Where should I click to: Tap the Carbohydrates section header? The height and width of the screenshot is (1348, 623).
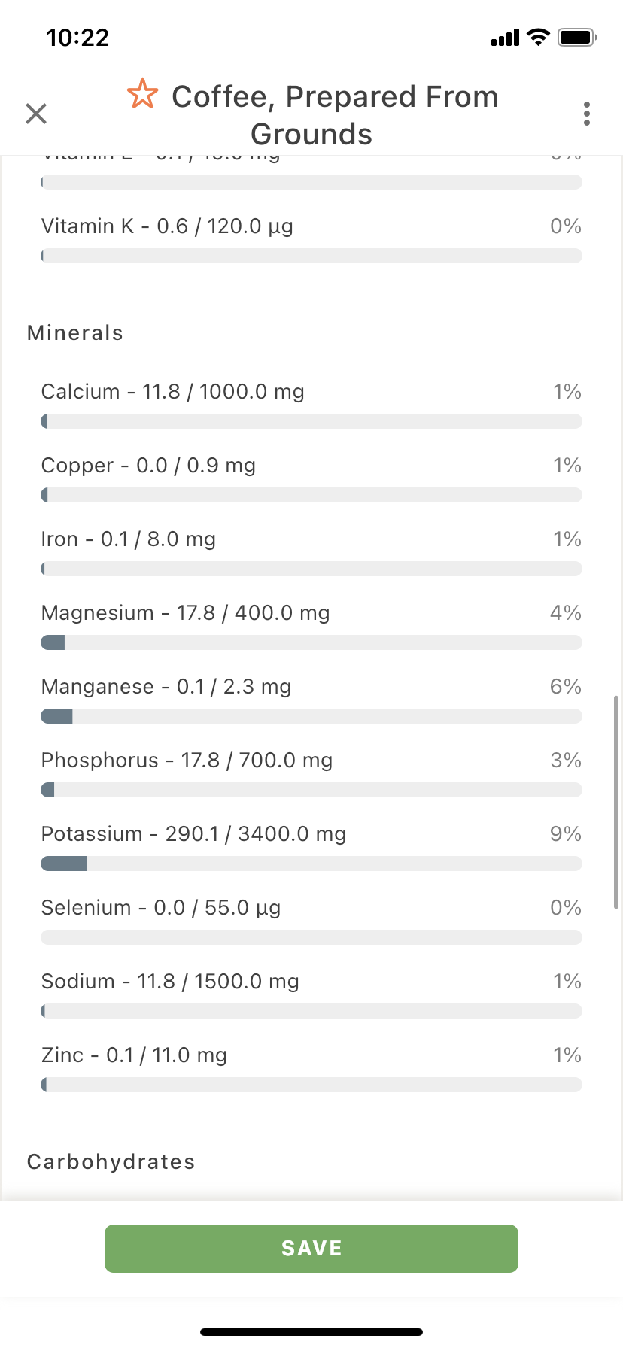tap(111, 1162)
